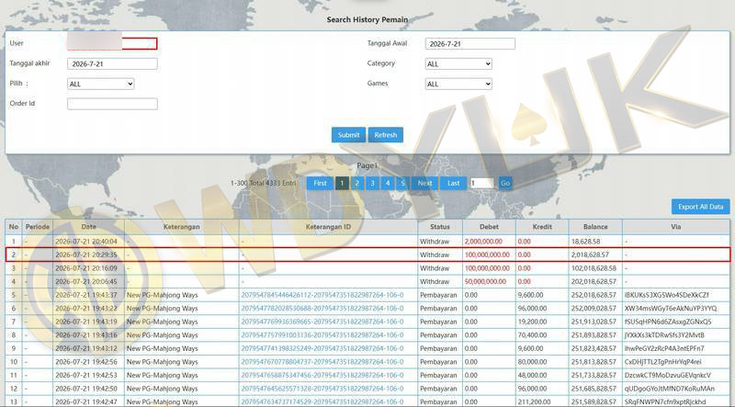Open Keterangan ID link in row 12
Image resolution: width=735 pixels, height=407 pixels.
click(322, 389)
